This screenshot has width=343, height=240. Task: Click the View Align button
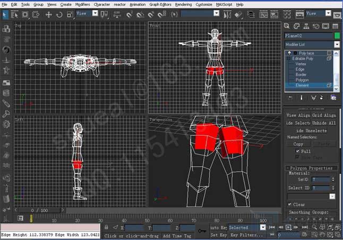pos(298,115)
